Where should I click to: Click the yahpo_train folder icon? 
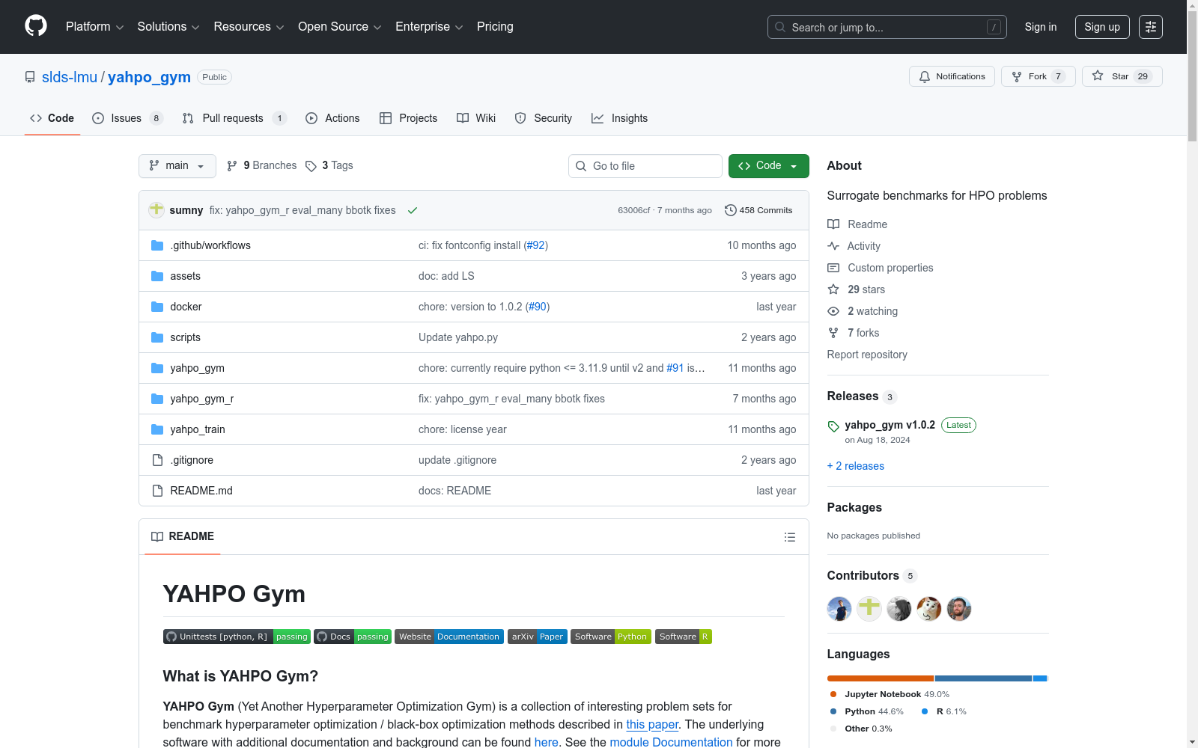[157, 429]
